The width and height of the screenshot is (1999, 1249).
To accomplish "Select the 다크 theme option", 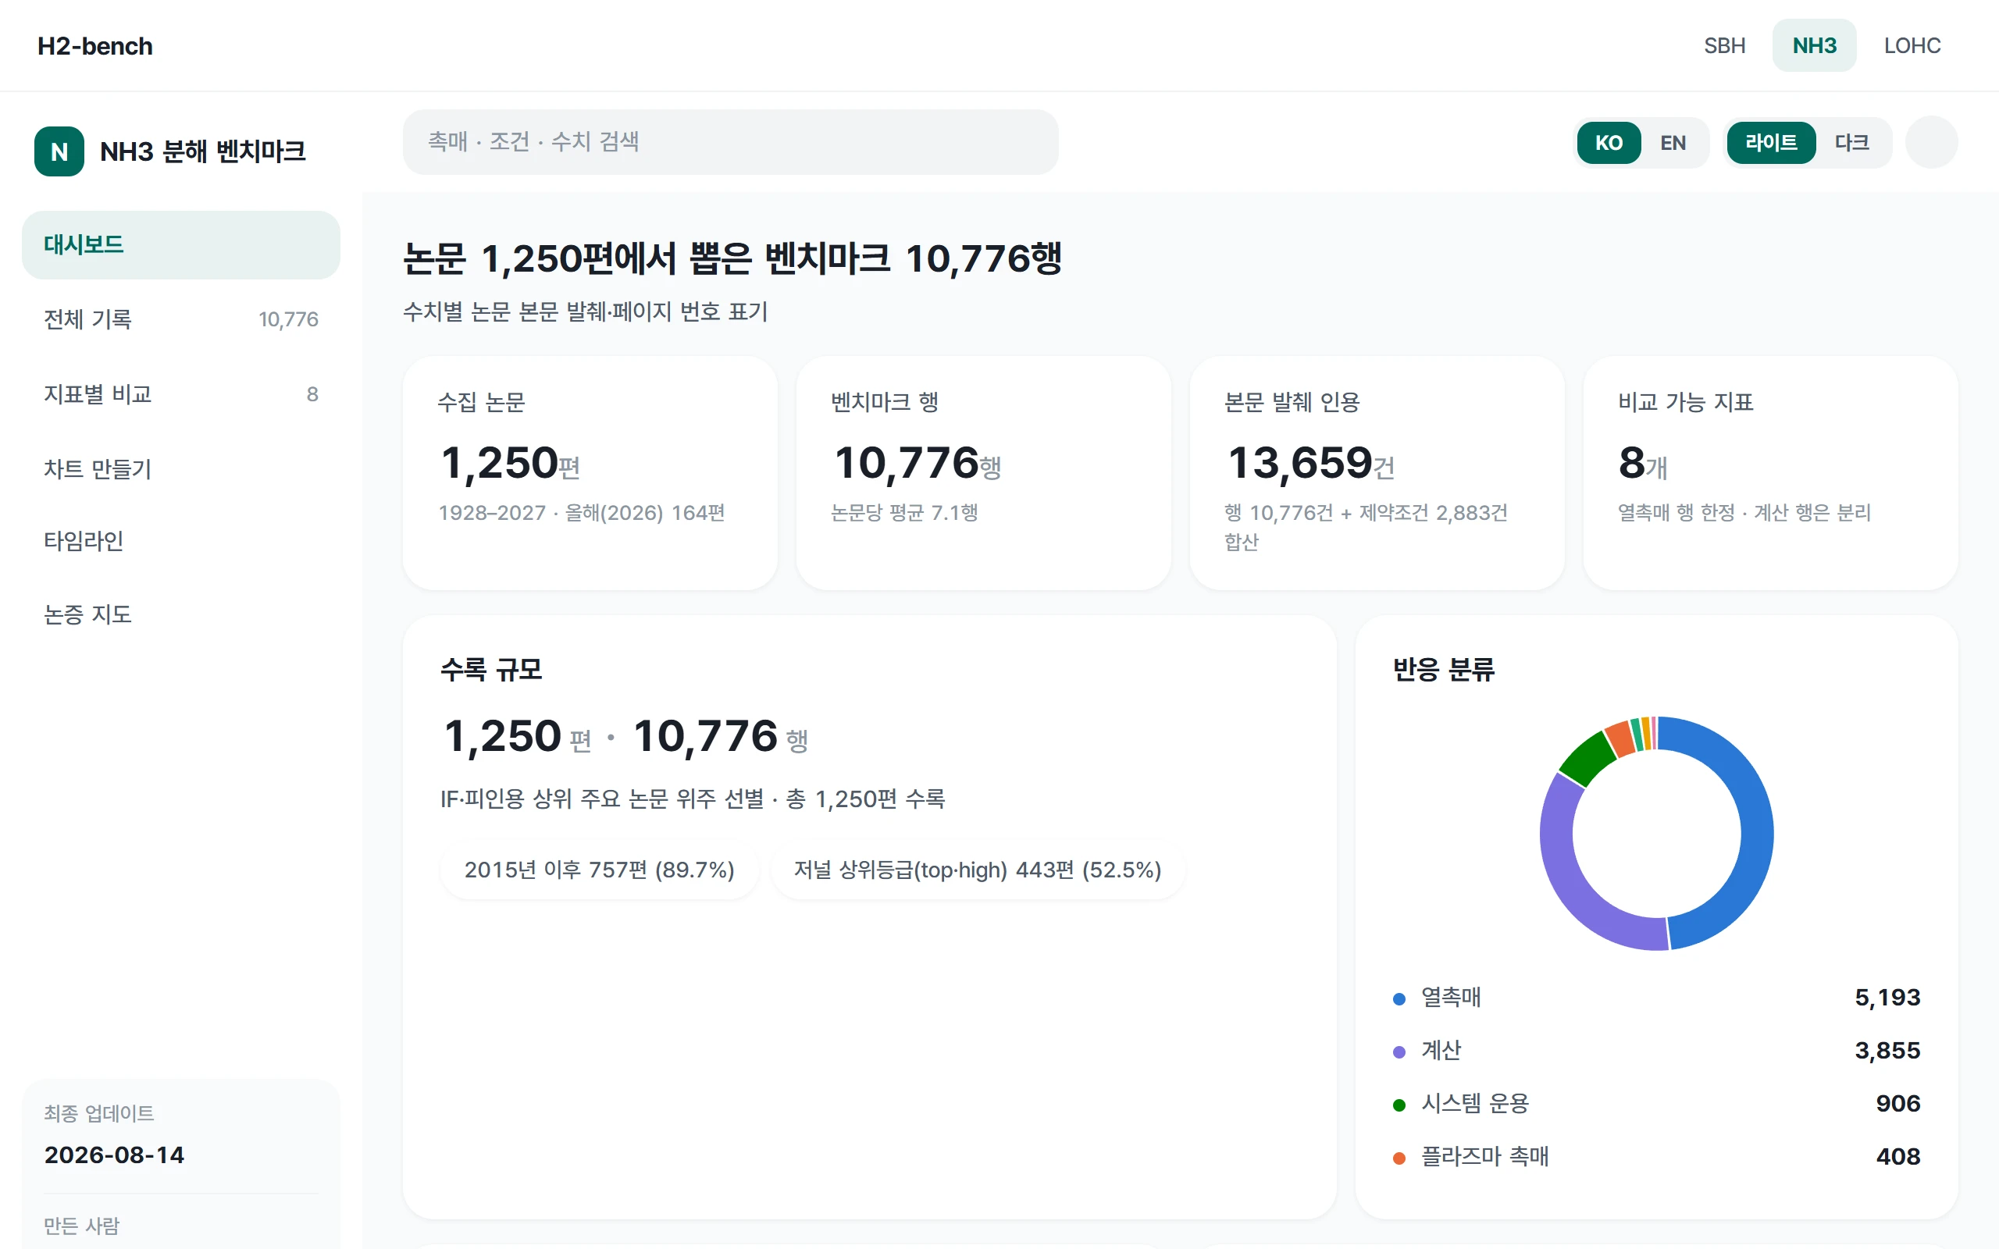I will point(1852,143).
